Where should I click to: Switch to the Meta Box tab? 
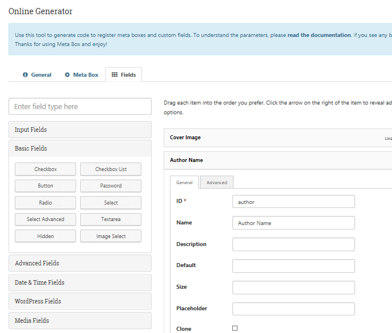tap(81, 74)
